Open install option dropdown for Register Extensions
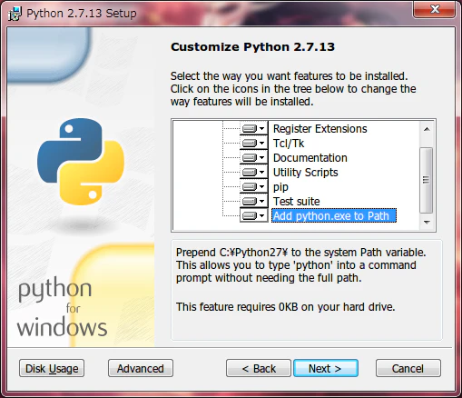The height and width of the screenshot is (398, 462). [x=254, y=129]
